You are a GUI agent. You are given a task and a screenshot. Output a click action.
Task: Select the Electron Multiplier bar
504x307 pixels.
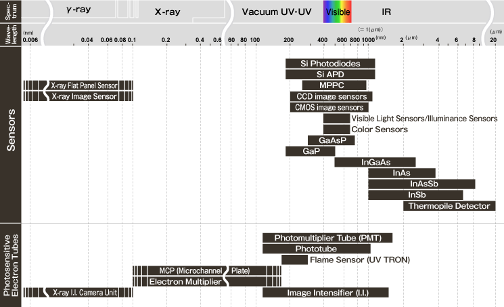185,281
